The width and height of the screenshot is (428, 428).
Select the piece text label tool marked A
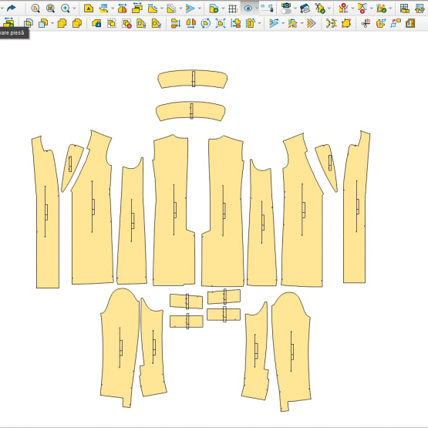pos(89,8)
